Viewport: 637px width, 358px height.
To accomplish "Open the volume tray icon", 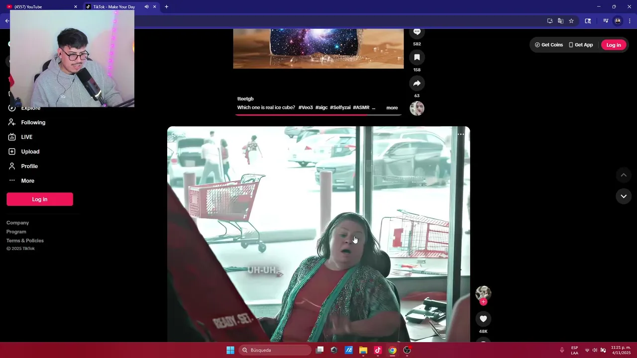I will coord(595,351).
